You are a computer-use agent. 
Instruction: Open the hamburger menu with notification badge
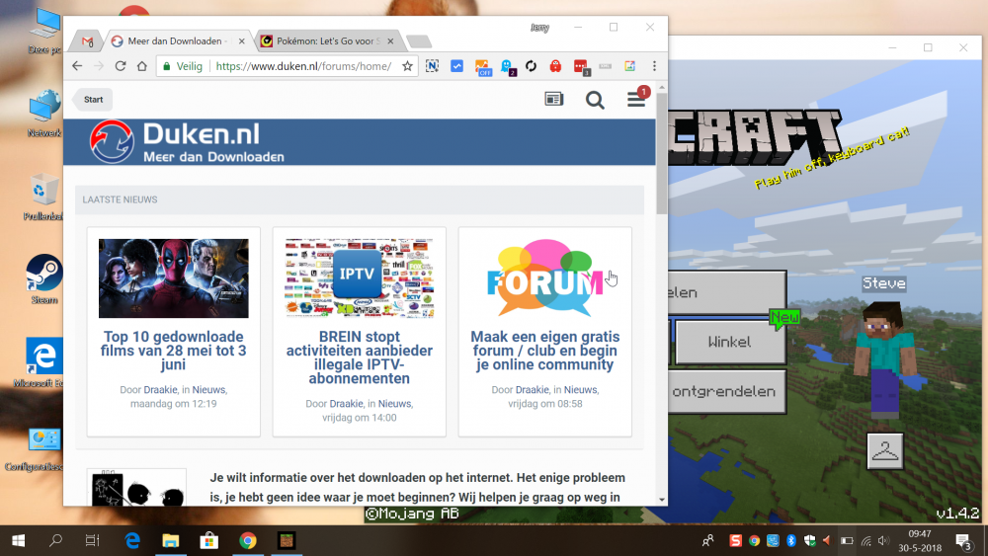(636, 100)
